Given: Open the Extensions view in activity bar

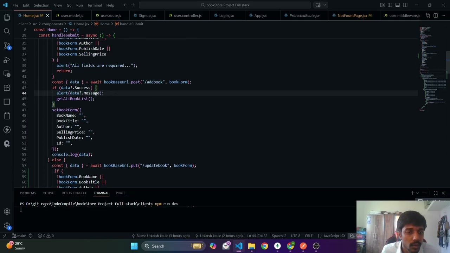Looking at the screenshot, I should 7,88.
